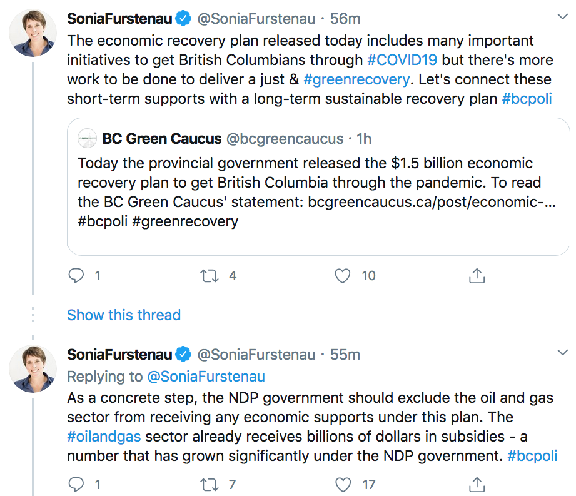576x496 pixels.
Task: Open the quoted BC Green Caucus tweet
Action: coord(318,186)
